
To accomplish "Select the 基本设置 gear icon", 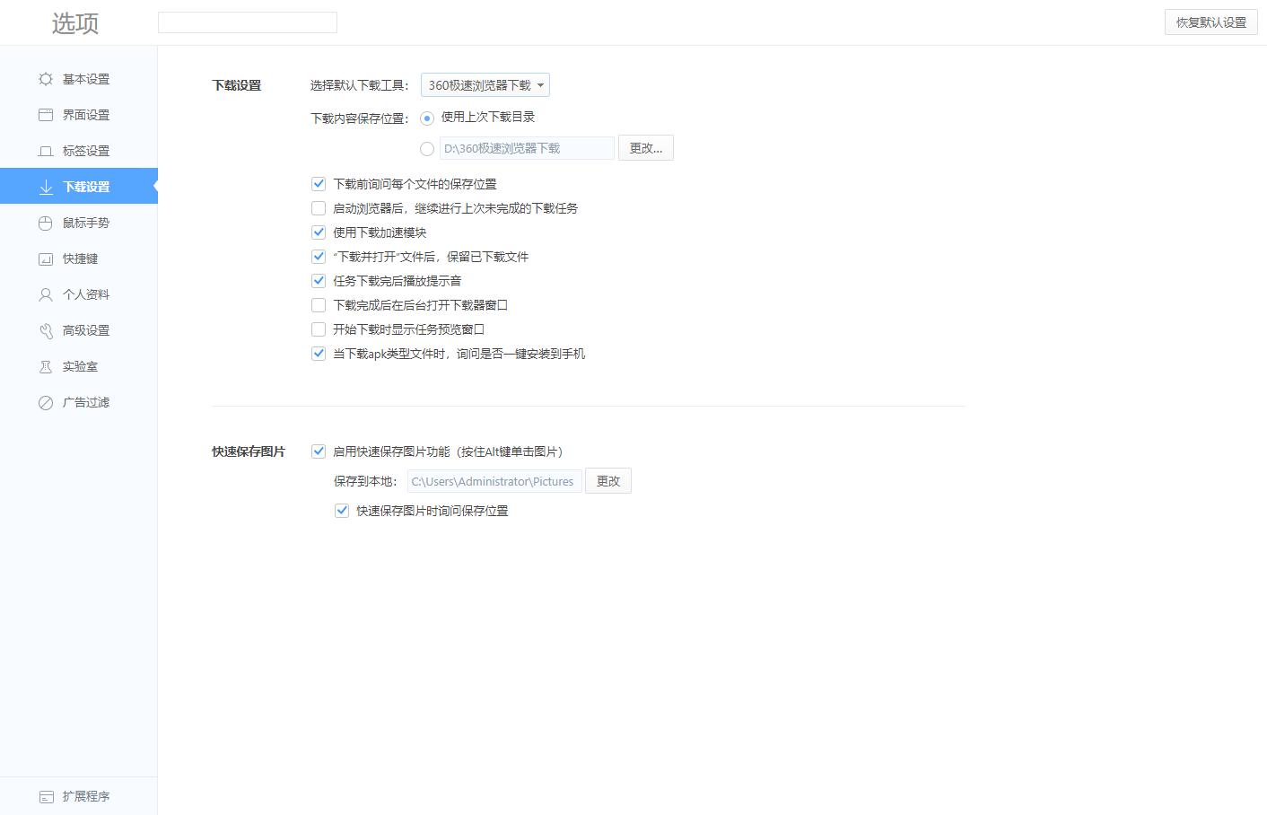I will pyautogui.click(x=46, y=79).
